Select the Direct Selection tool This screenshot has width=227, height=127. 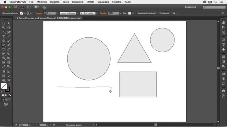click(x=9, y=23)
